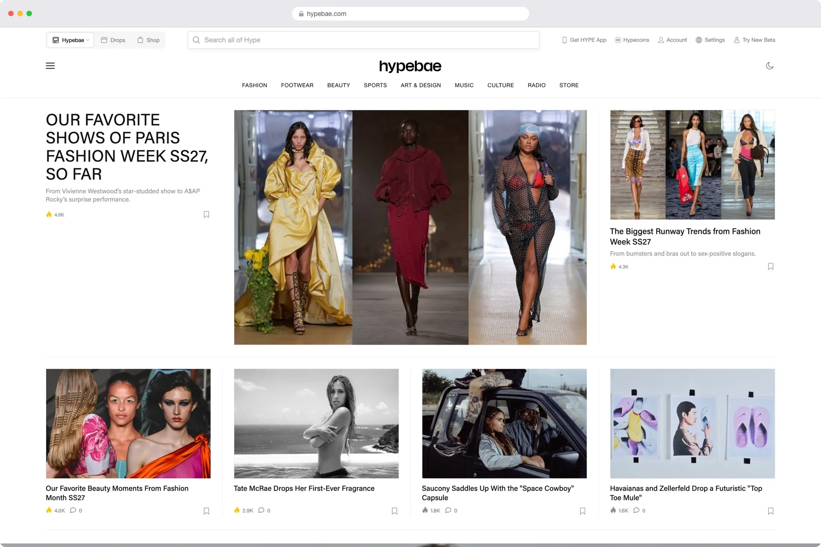The width and height of the screenshot is (821, 547).
Task: Click the comment icon under Havaianas article
Action: pos(636,510)
